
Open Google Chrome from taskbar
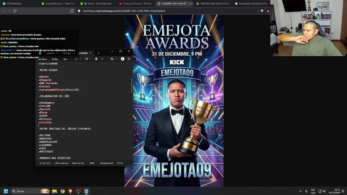63,191
